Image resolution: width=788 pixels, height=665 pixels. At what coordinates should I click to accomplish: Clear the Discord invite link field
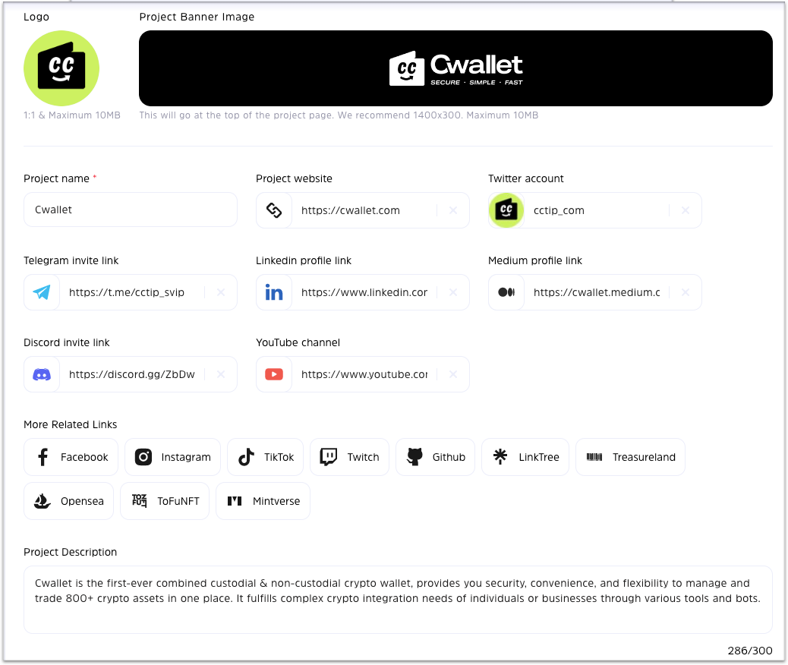[x=221, y=374]
